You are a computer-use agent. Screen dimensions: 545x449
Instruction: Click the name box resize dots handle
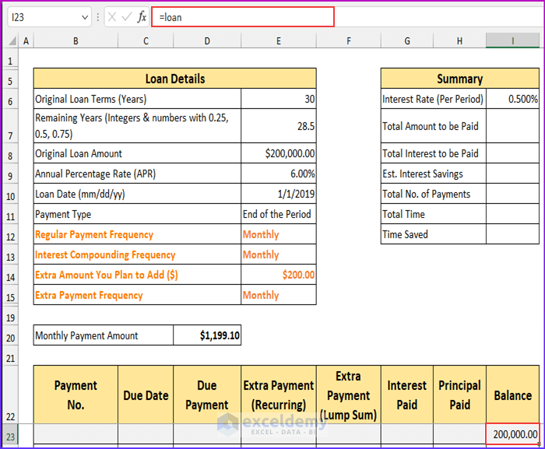pyautogui.click(x=98, y=17)
